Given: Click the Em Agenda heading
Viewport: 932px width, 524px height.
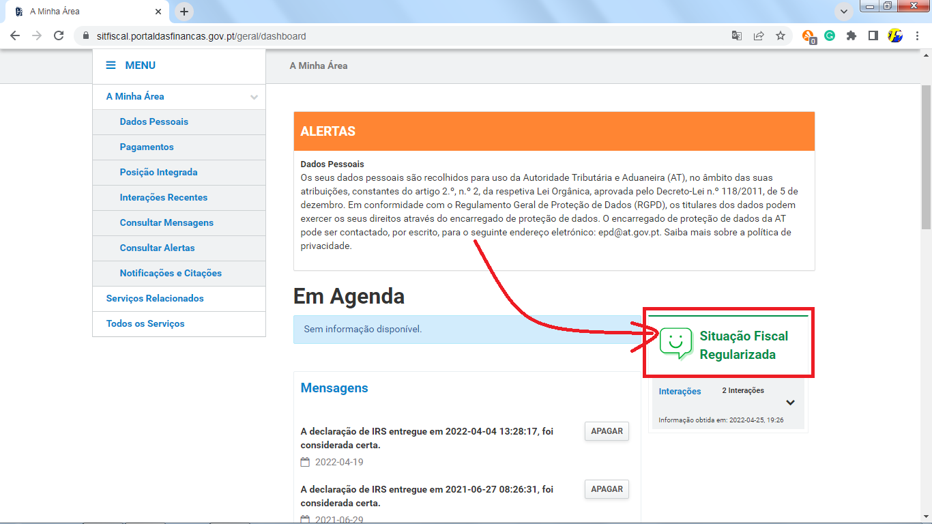Looking at the screenshot, I should pyautogui.click(x=349, y=297).
